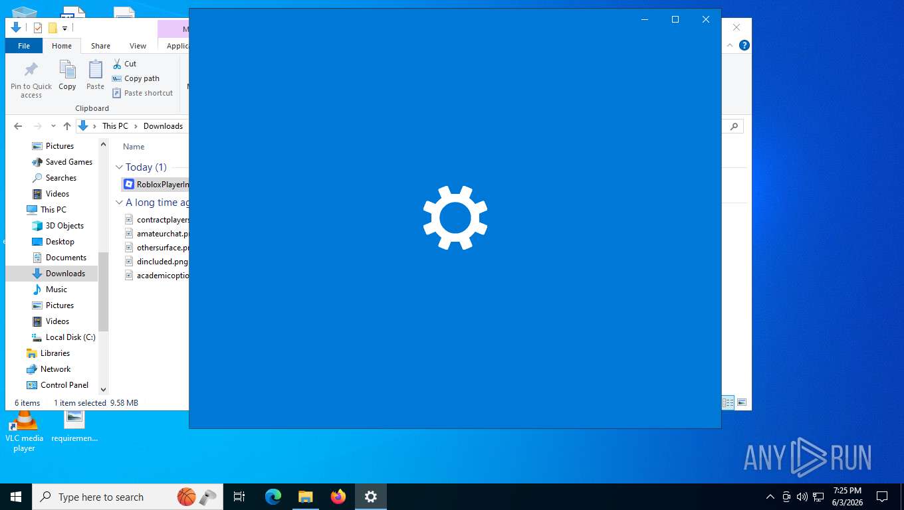
Task: Click Properties checkmark icon in Explorer title bar
Action: coord(38,28)
